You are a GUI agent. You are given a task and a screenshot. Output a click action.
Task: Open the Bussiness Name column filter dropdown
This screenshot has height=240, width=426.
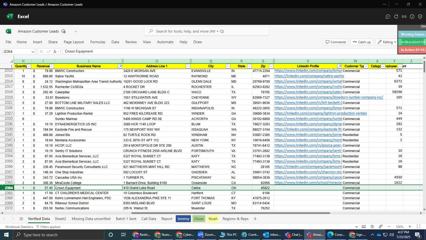[x=120, y=66]
